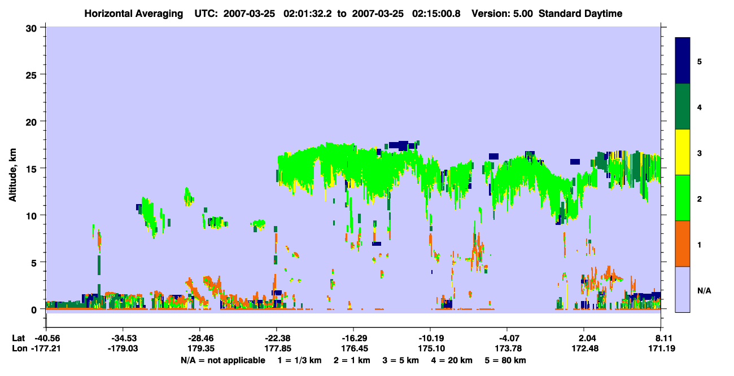
Task: Click the '2 = 1 km' legend note
Action: (x=352, y=360)
